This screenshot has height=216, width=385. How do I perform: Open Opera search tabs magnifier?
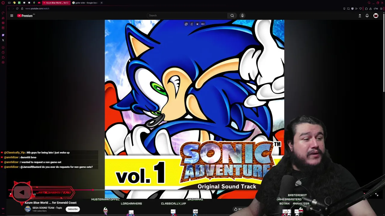click(x=369, y=3)
